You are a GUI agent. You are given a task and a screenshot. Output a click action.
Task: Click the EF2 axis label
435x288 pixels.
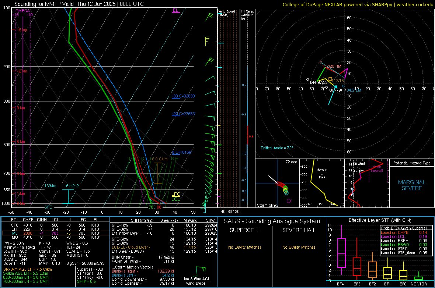[x=372, y=284]
